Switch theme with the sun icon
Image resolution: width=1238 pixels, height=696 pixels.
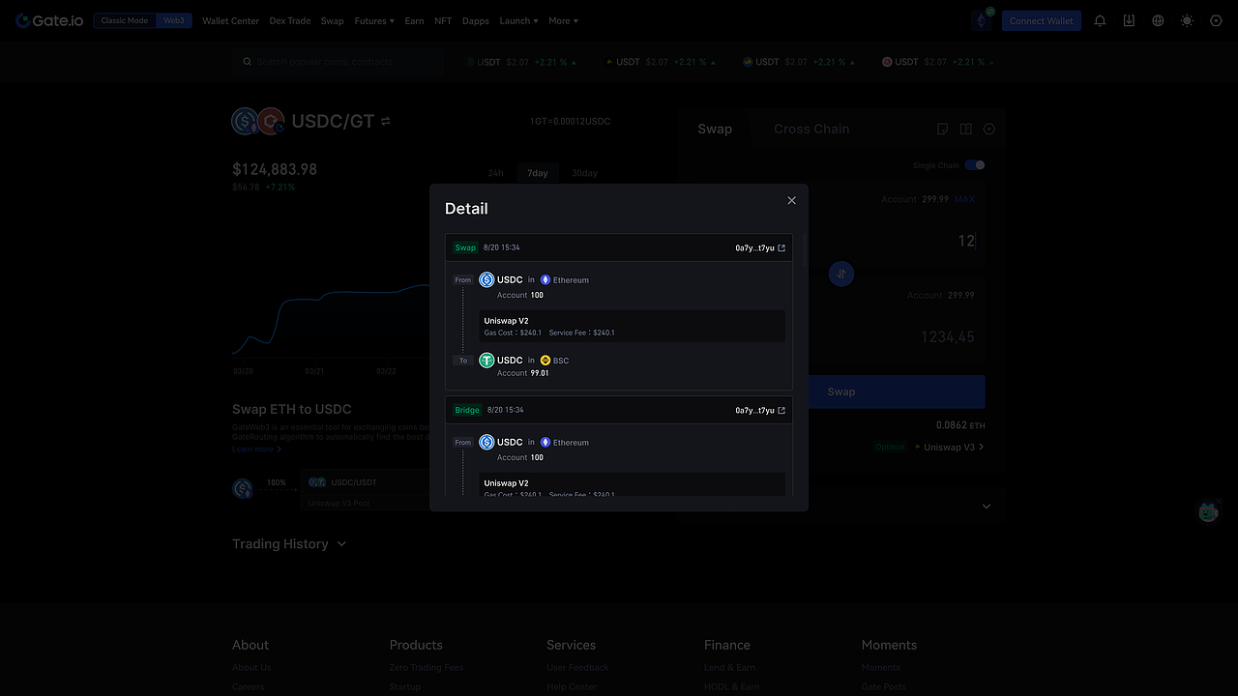pyautogui.click(x=1187, y=20)
